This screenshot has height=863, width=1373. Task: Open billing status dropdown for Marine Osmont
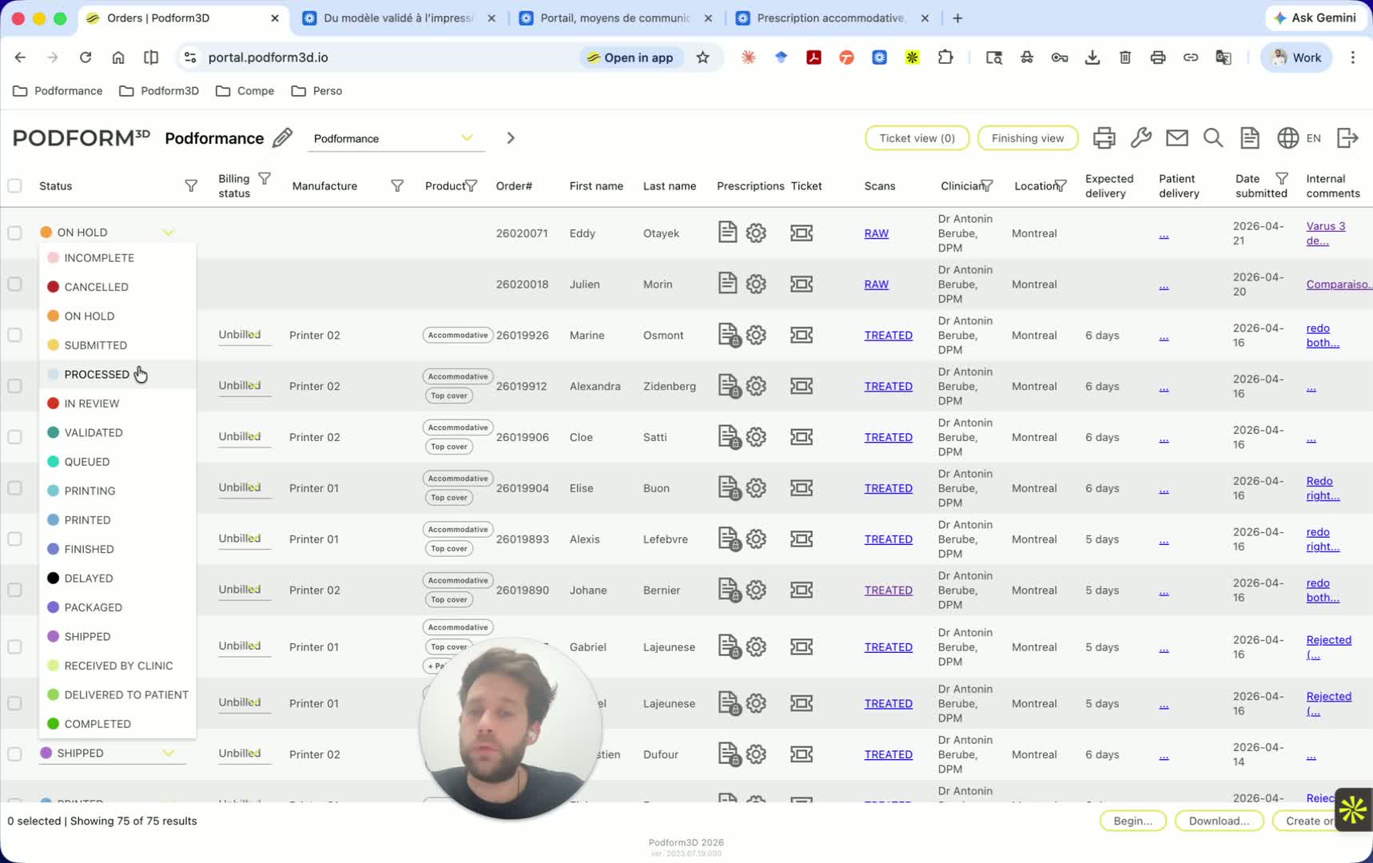click(x=245, y=336)
